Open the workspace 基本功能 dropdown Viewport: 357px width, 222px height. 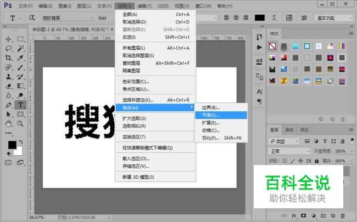(333, 18)
